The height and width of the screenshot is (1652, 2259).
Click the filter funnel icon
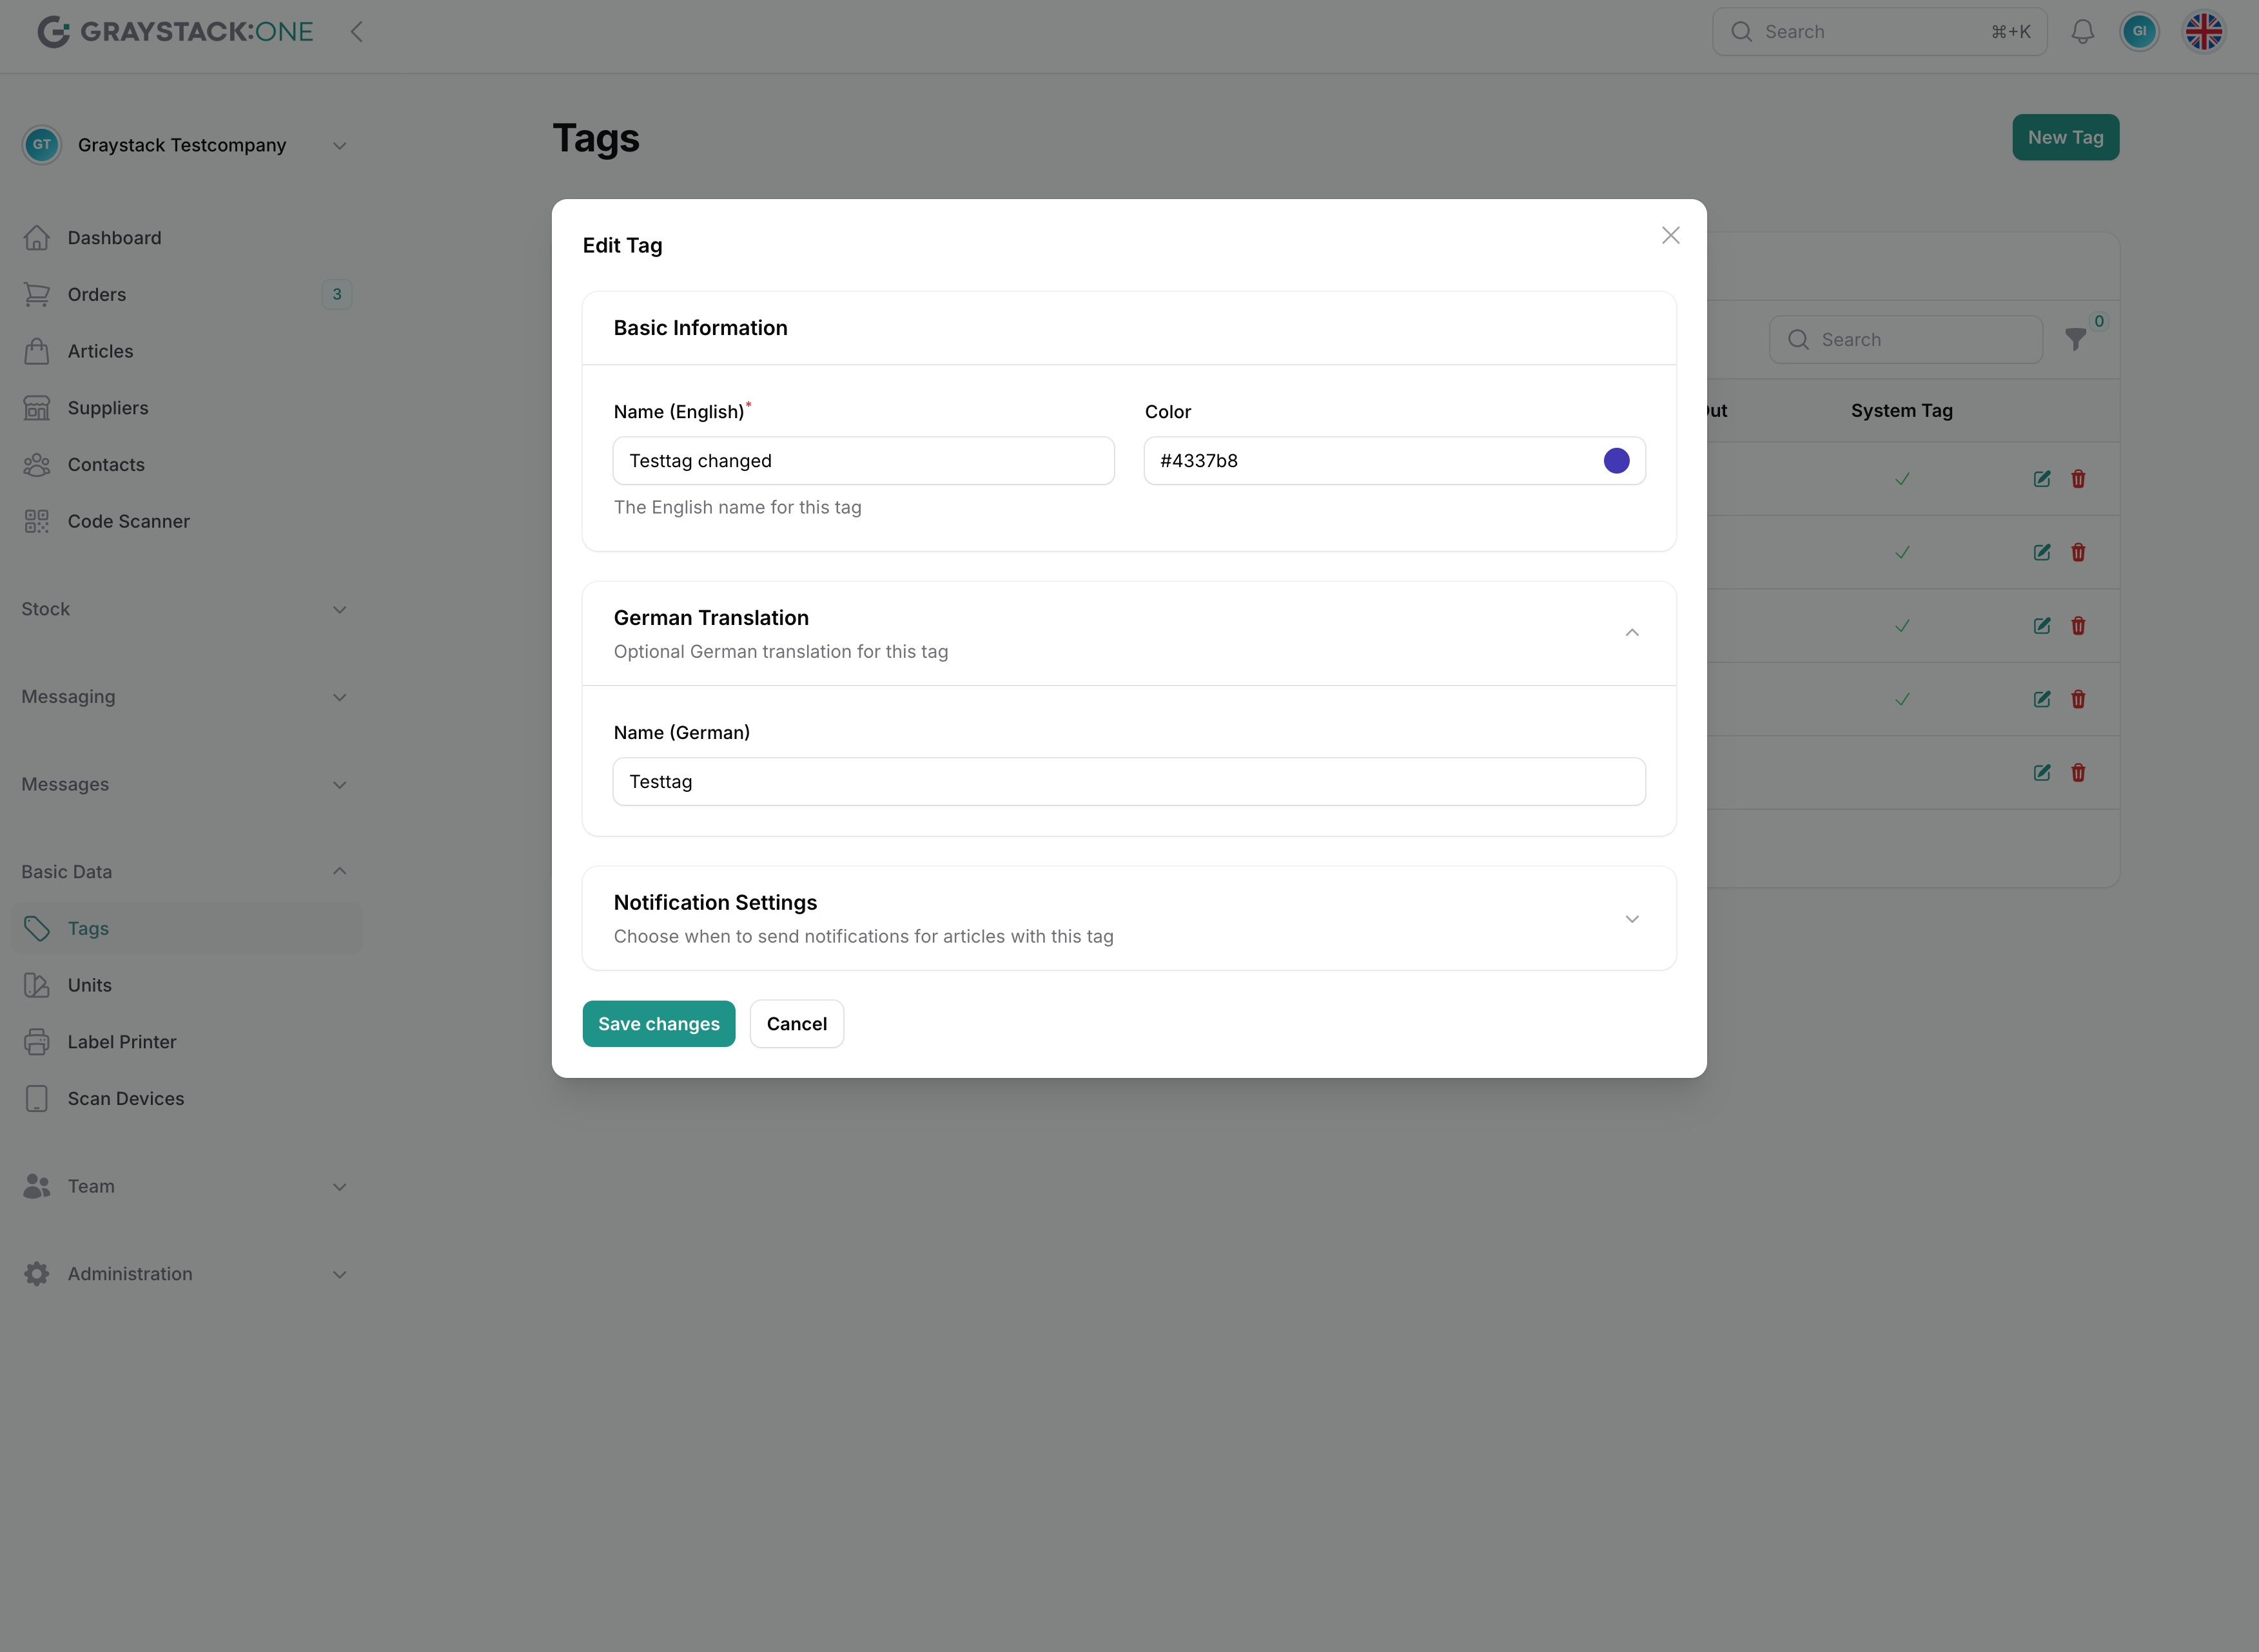click(x=2075, y=340)
